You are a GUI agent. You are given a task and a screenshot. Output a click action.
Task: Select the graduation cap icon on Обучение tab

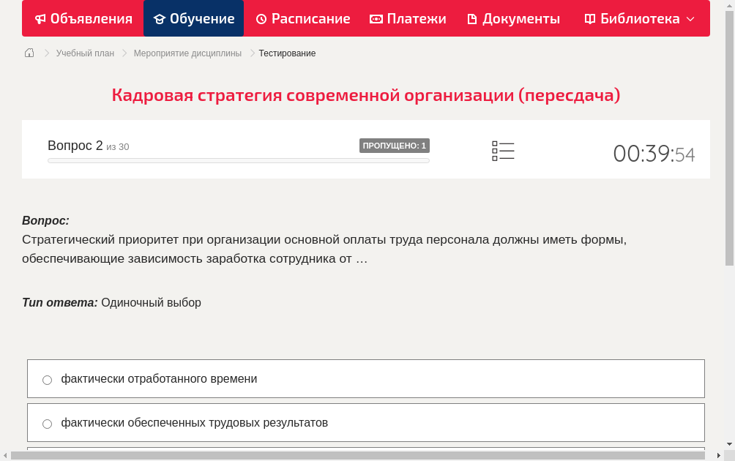click(160, 18)
